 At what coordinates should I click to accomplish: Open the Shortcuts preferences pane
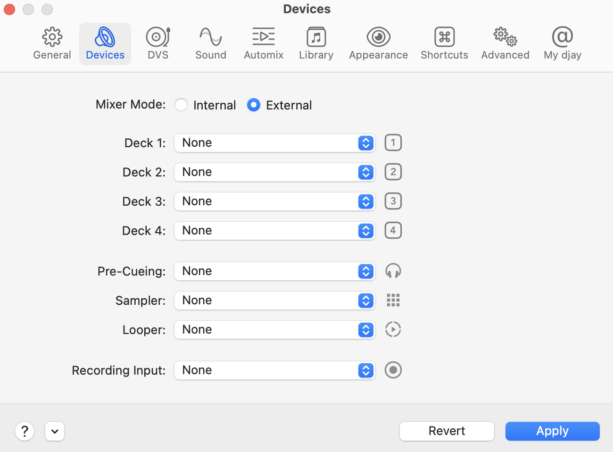coord(444,43)
